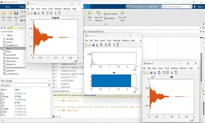The width and height of the screenshot is (205, 123).
Task: Click the Save Figure icon in Figure 1 toolbar
Action: tap(35, 13)
